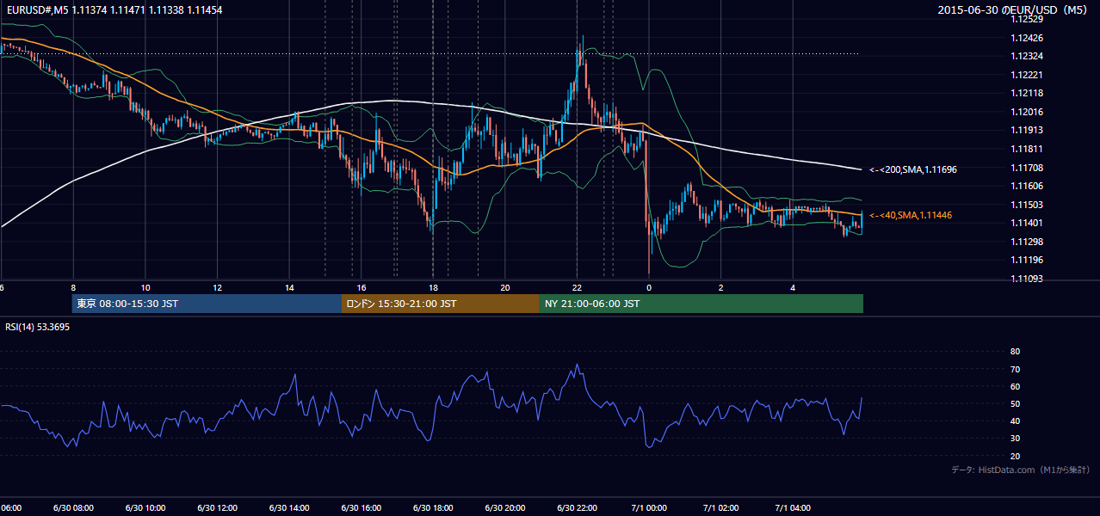Click price axis value 1.11708
1100x516 pixels.
pos(1028,168)
